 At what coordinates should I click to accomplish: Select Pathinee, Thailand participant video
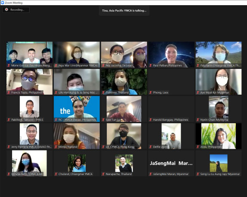(124, 82)
